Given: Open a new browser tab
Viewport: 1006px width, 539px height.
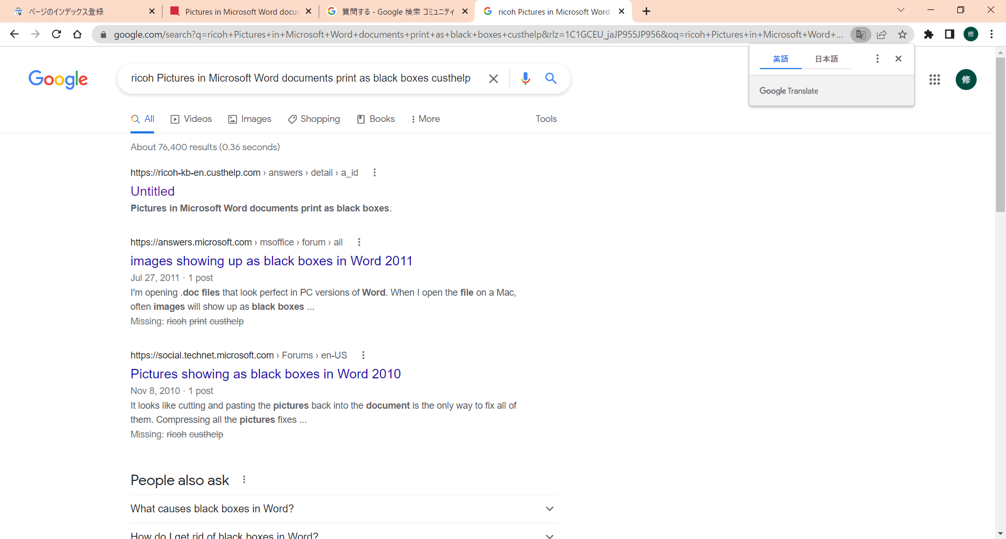Looking at the screenshot, I should 647,11.
